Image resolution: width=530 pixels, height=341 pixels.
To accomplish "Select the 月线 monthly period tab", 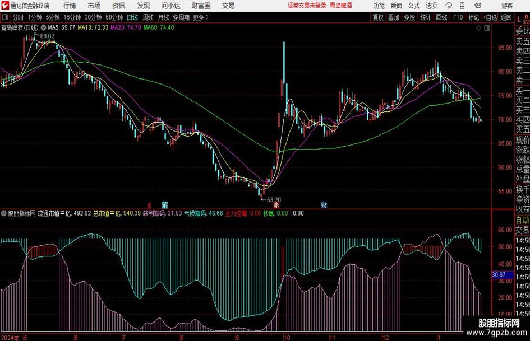I will (x=164, y=17).
